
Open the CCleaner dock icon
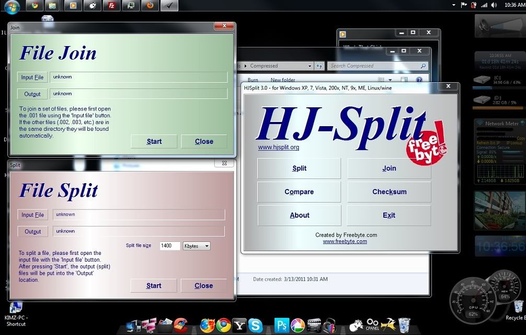(x=181, y=325)
